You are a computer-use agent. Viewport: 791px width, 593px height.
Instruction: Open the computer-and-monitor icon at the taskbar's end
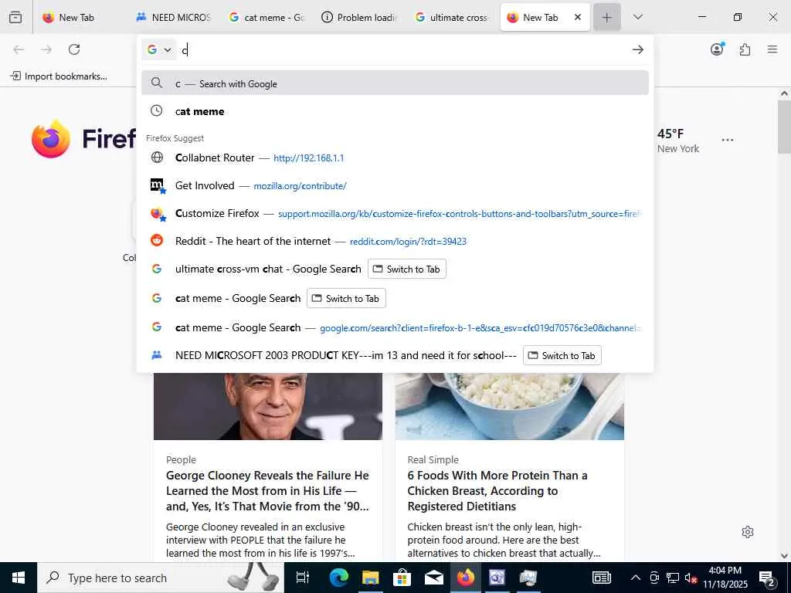tap(528, 578)
